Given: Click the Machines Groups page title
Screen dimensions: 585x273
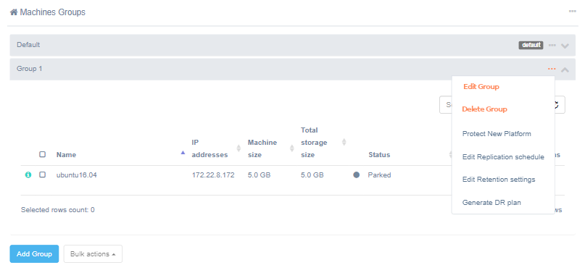Looking at the screenshot, I should [53, 12].
